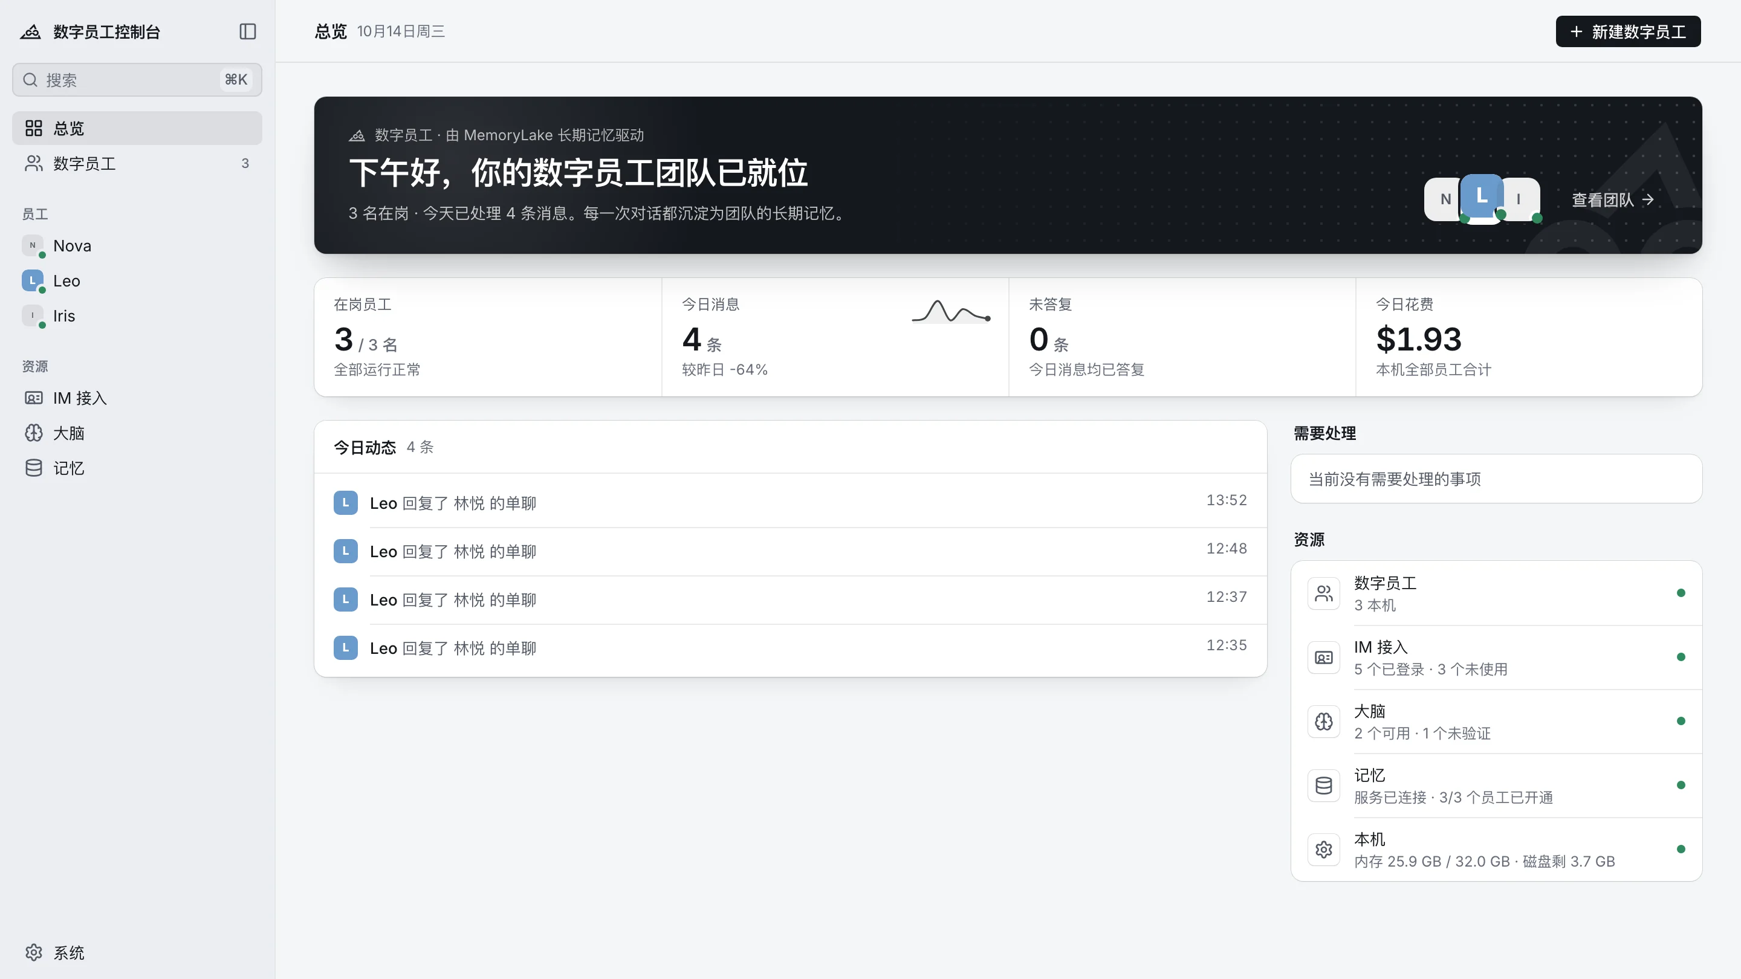This screenshot has width=1741, height=979.
Task: Click 查看团队 link in the banner
Action: pyautogui.click(x=1613, y=200)
